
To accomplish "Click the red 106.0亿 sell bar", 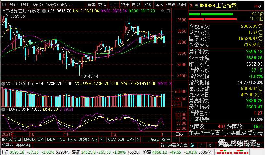I will tap(213, 19).
